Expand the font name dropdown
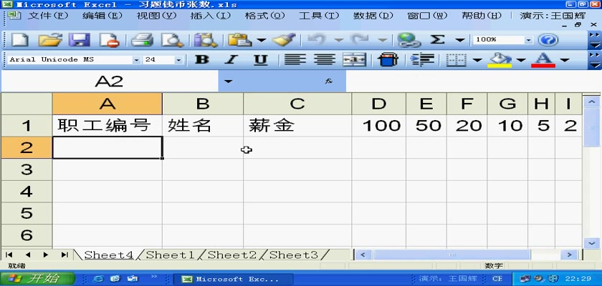602x286 pixels. click(x=136, y=60)
